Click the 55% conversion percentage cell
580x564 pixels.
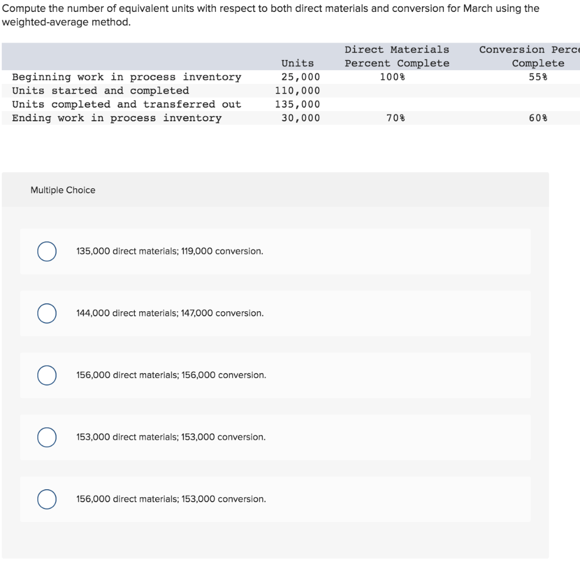click(x=538, y=77)
